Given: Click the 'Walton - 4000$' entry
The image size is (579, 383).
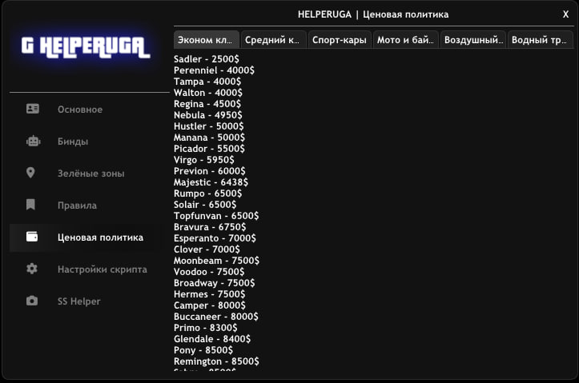Looking at the screenshot, I should pyautogui.click(x=208, y=93).
